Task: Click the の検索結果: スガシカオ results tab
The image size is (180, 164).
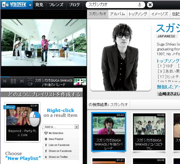Action: [108, 104]
